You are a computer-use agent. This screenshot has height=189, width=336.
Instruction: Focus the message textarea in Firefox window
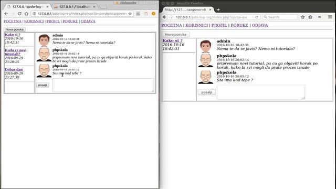[x=261, y=92]
